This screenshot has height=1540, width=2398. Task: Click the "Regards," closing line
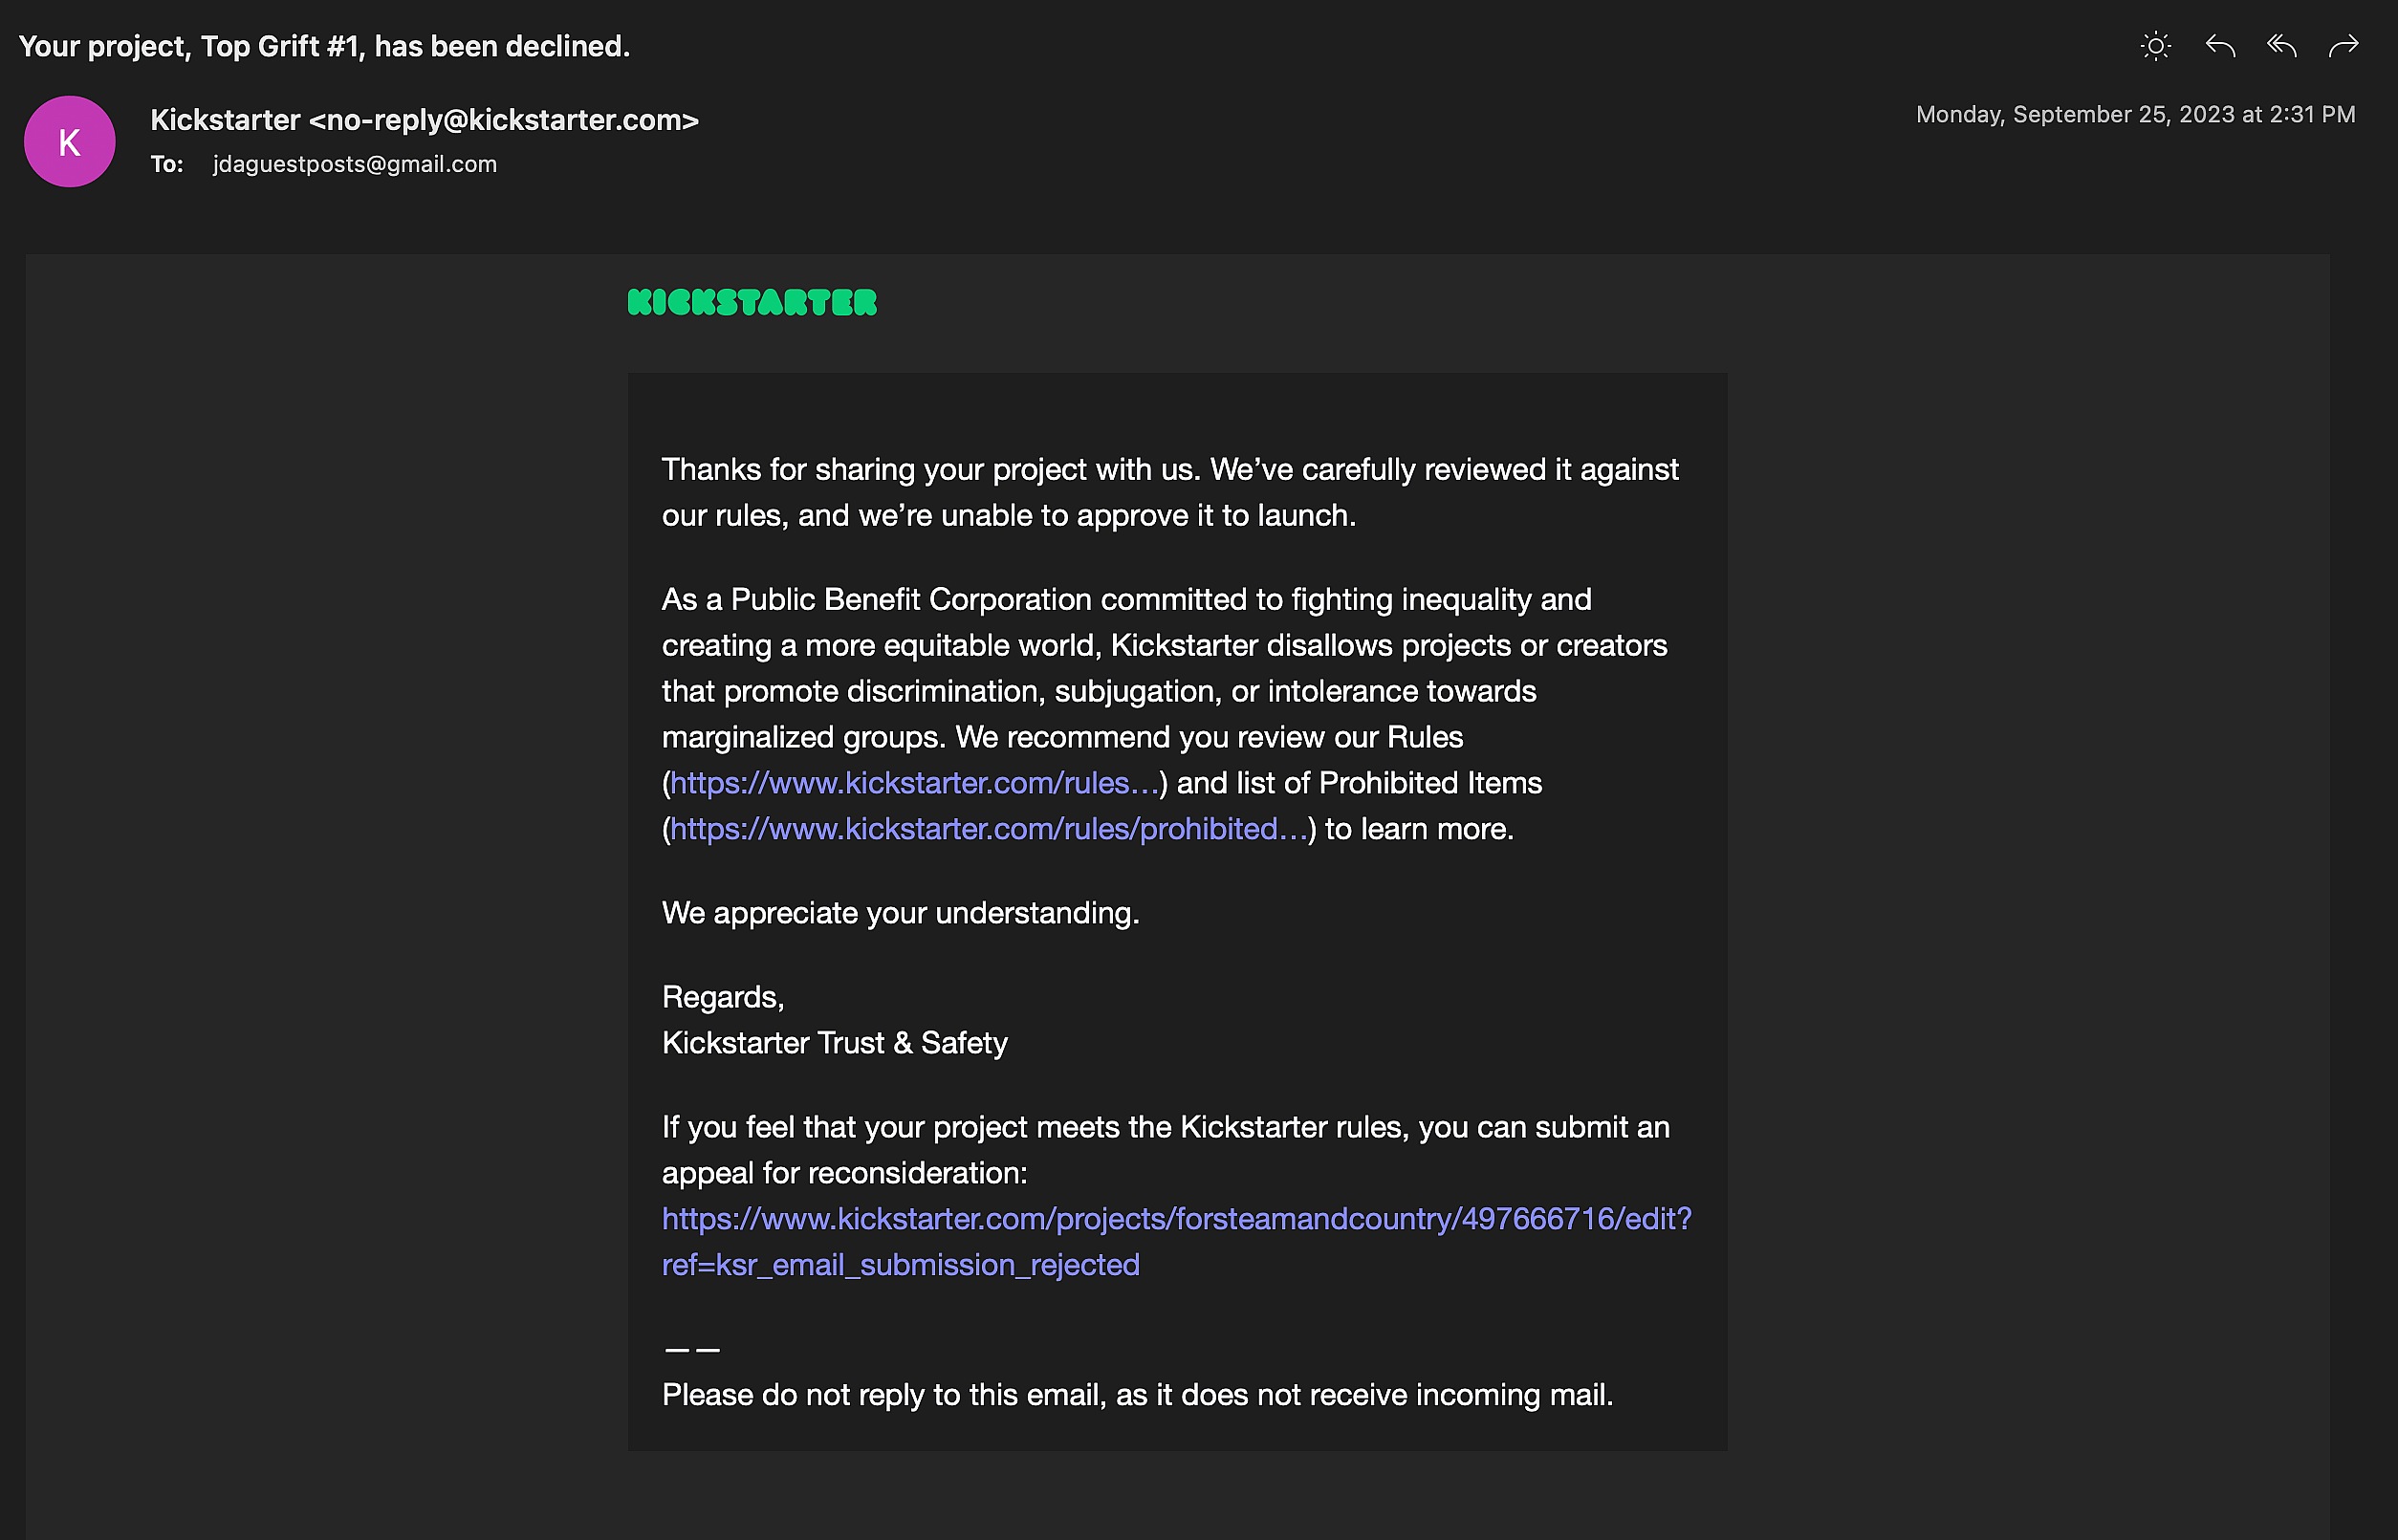(722, 997)
